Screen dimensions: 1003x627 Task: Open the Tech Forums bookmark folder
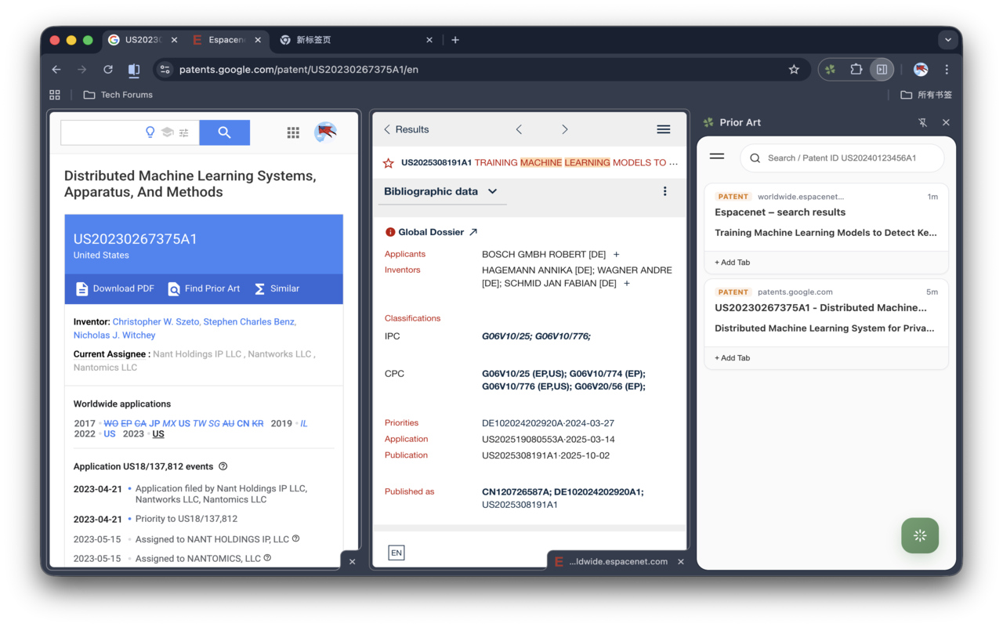pos(118,95)
